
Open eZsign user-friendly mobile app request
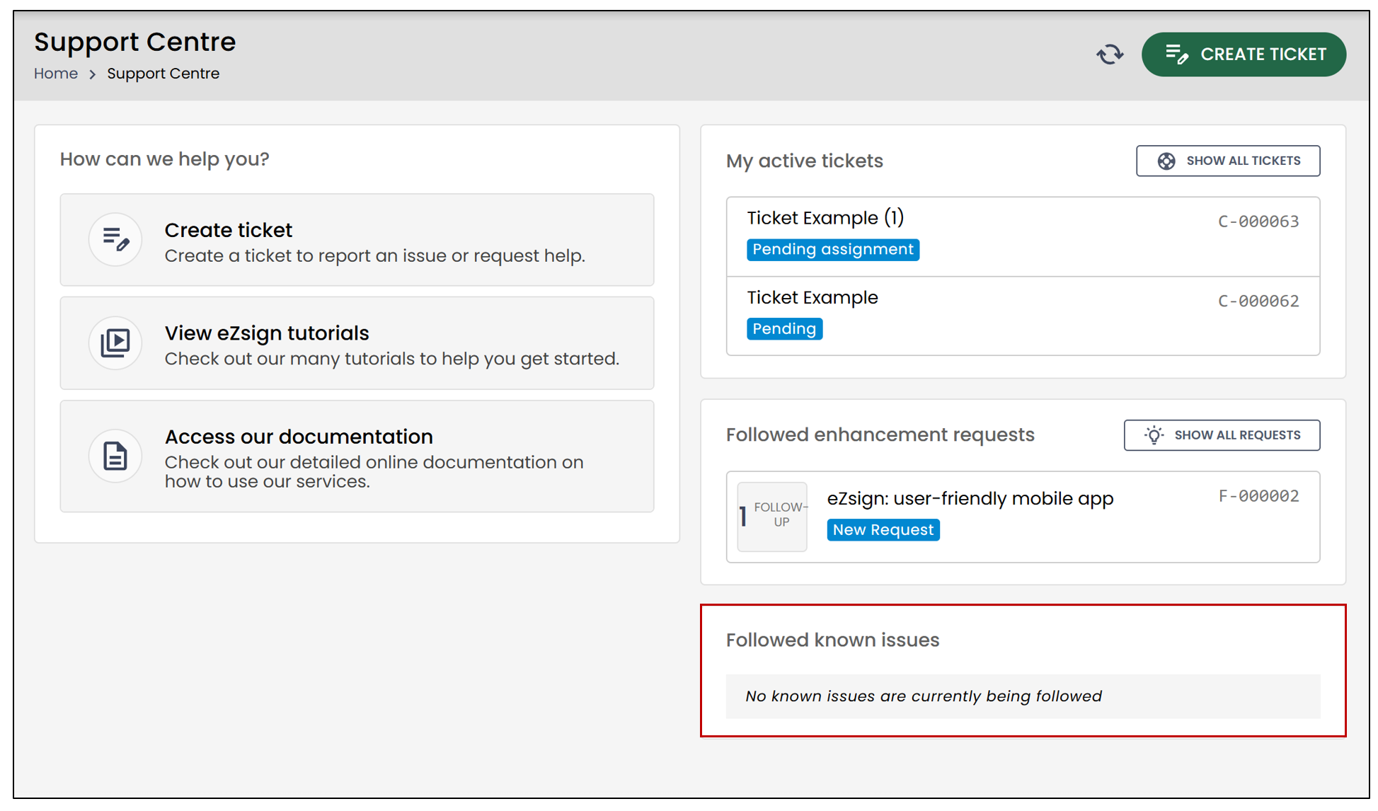(1023, 517)
